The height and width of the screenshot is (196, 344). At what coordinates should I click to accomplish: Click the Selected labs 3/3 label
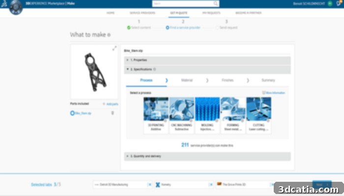pos(46,185)
